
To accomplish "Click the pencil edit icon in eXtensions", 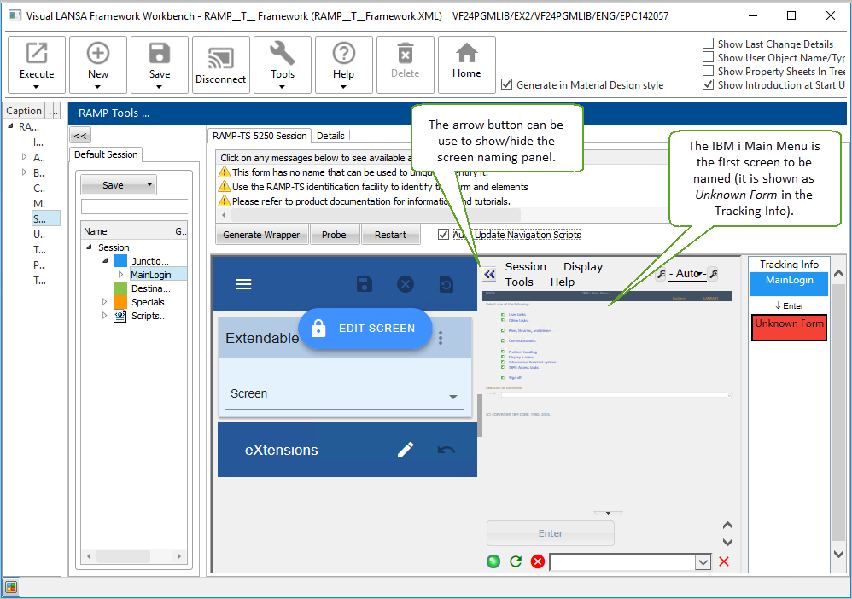I will point(406,450).
